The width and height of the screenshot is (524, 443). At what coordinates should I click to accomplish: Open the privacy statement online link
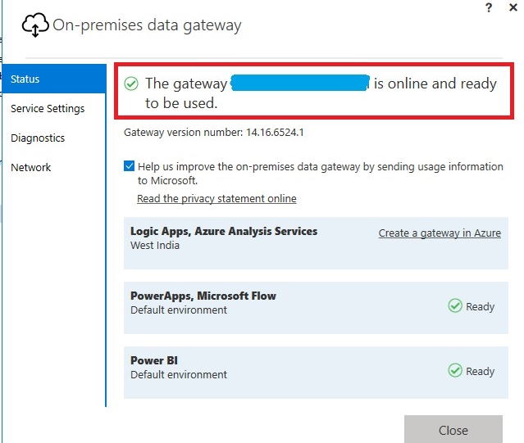tap(216, 199)
